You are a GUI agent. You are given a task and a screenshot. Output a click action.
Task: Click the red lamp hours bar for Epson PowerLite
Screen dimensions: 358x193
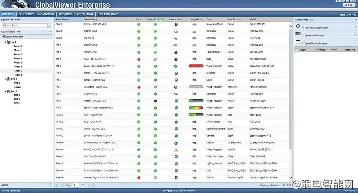coord(196,66)
